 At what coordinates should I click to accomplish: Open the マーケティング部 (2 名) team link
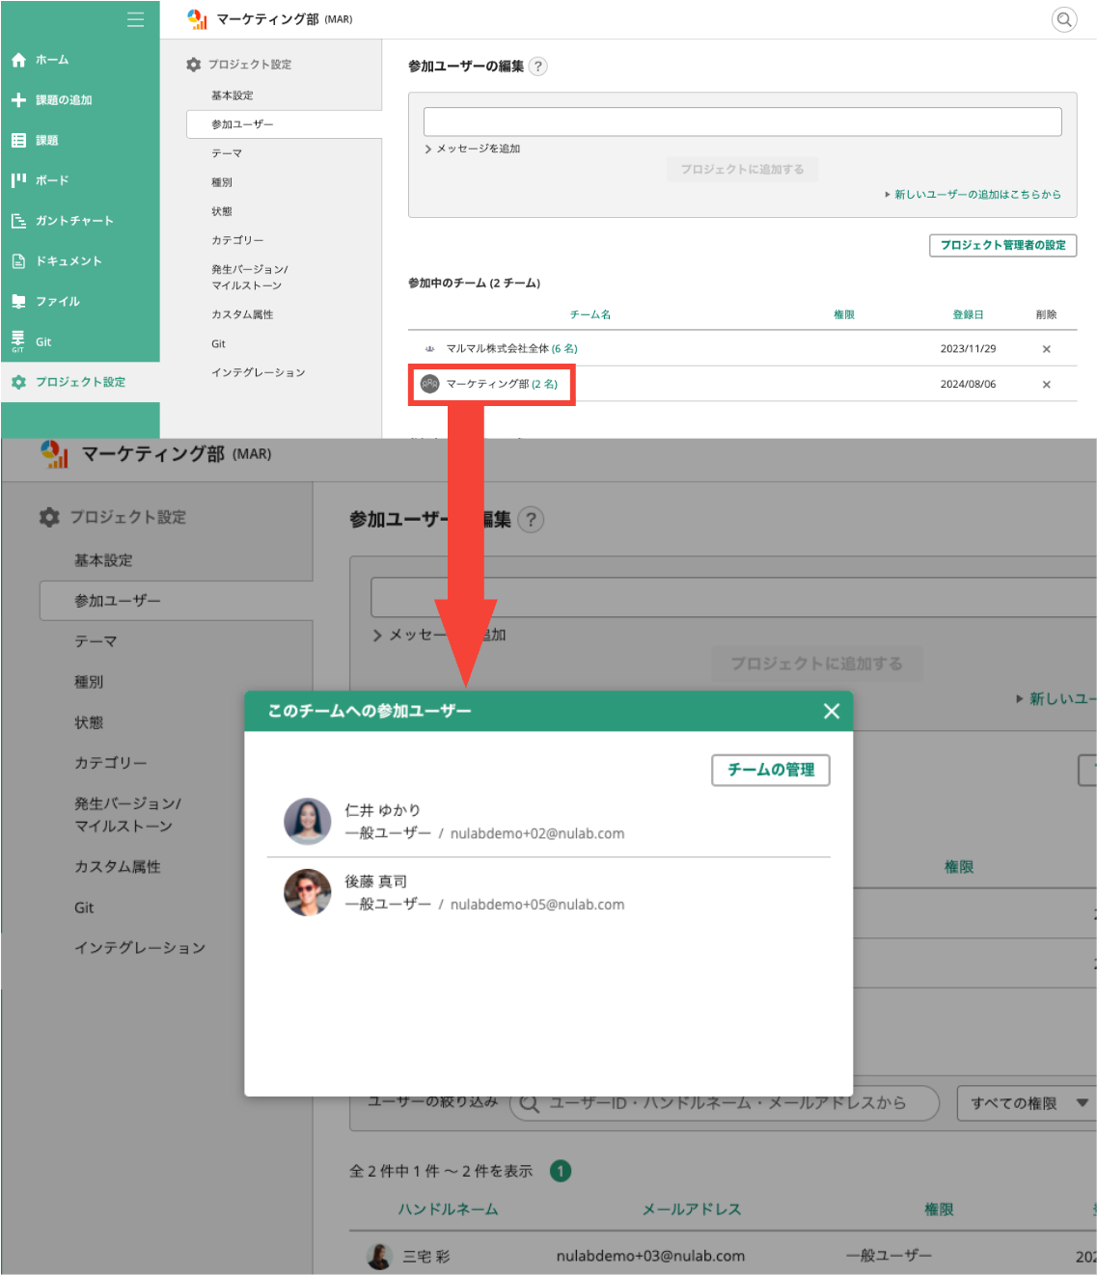[x=502, y=384]
